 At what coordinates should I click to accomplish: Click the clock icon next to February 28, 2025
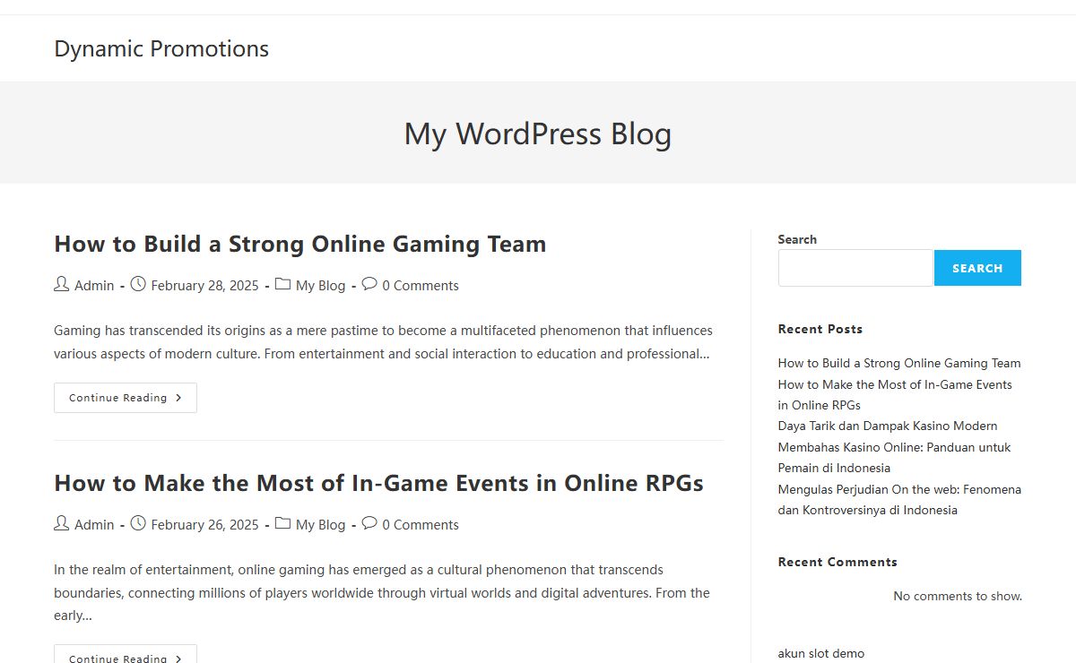(138, 285)
